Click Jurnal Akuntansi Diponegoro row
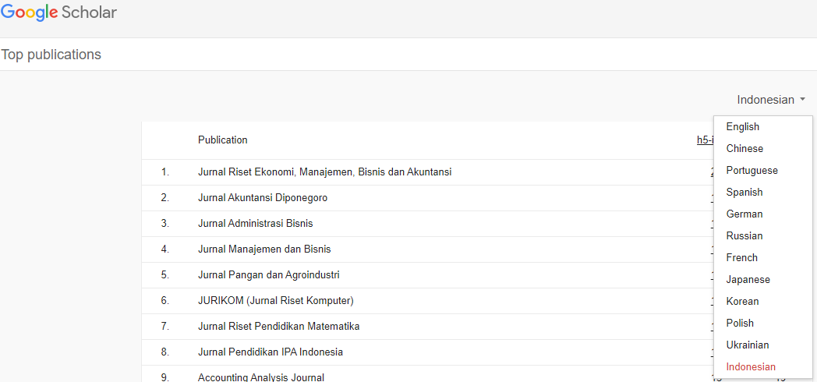Screen dimensions: 817x382 262,198
